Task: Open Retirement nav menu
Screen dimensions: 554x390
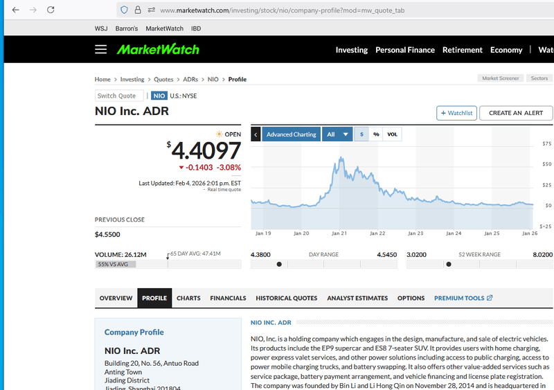Action: click(462, 50)
